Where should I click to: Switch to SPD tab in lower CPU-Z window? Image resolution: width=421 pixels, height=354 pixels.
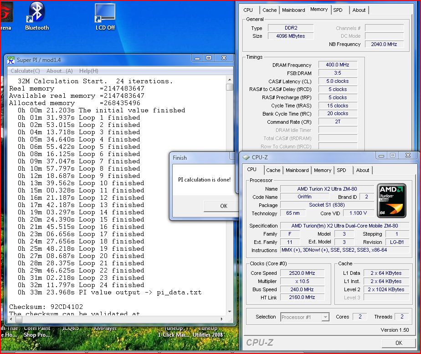click(341, 170)
